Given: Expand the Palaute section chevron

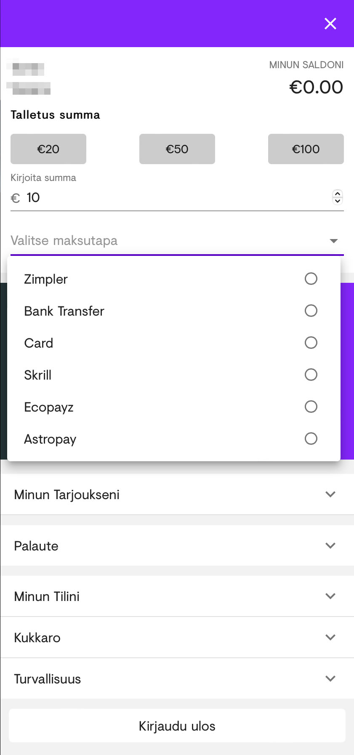Looking at the screenshot, I should (x=330, y=545).
